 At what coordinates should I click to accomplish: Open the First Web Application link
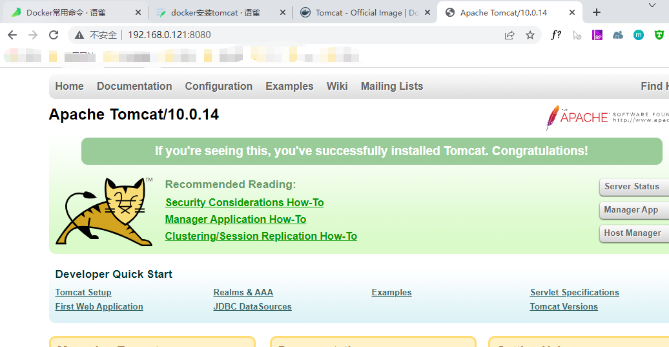coord(99,306)
